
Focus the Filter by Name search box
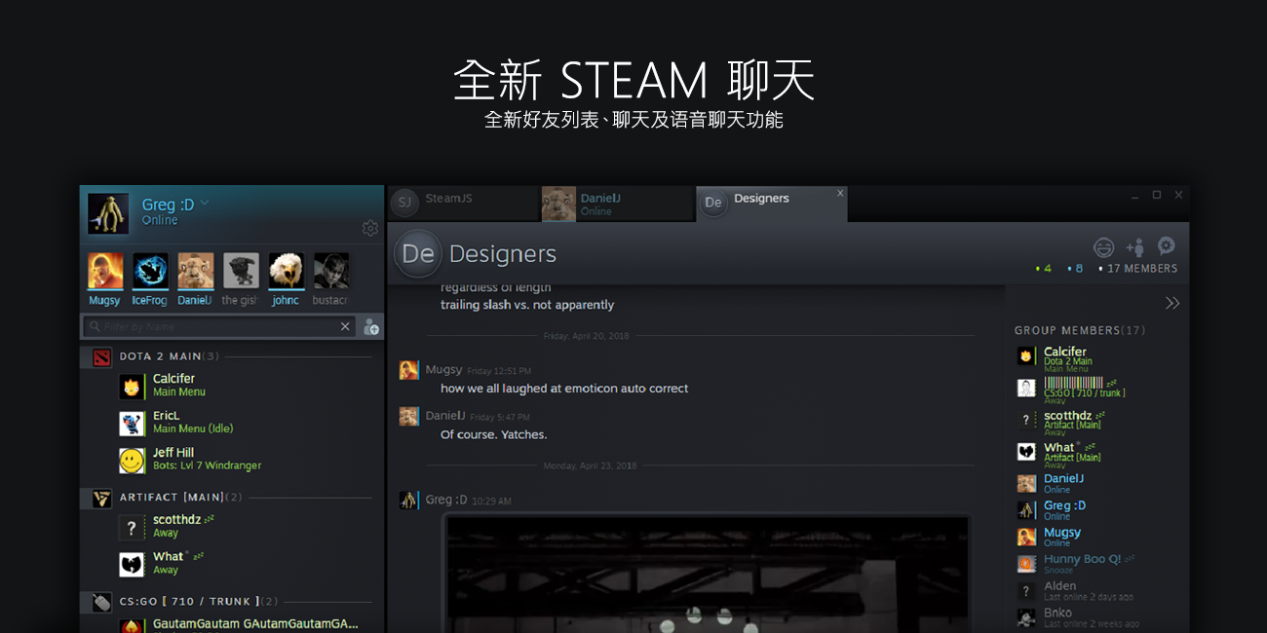(x=214, y=327)
